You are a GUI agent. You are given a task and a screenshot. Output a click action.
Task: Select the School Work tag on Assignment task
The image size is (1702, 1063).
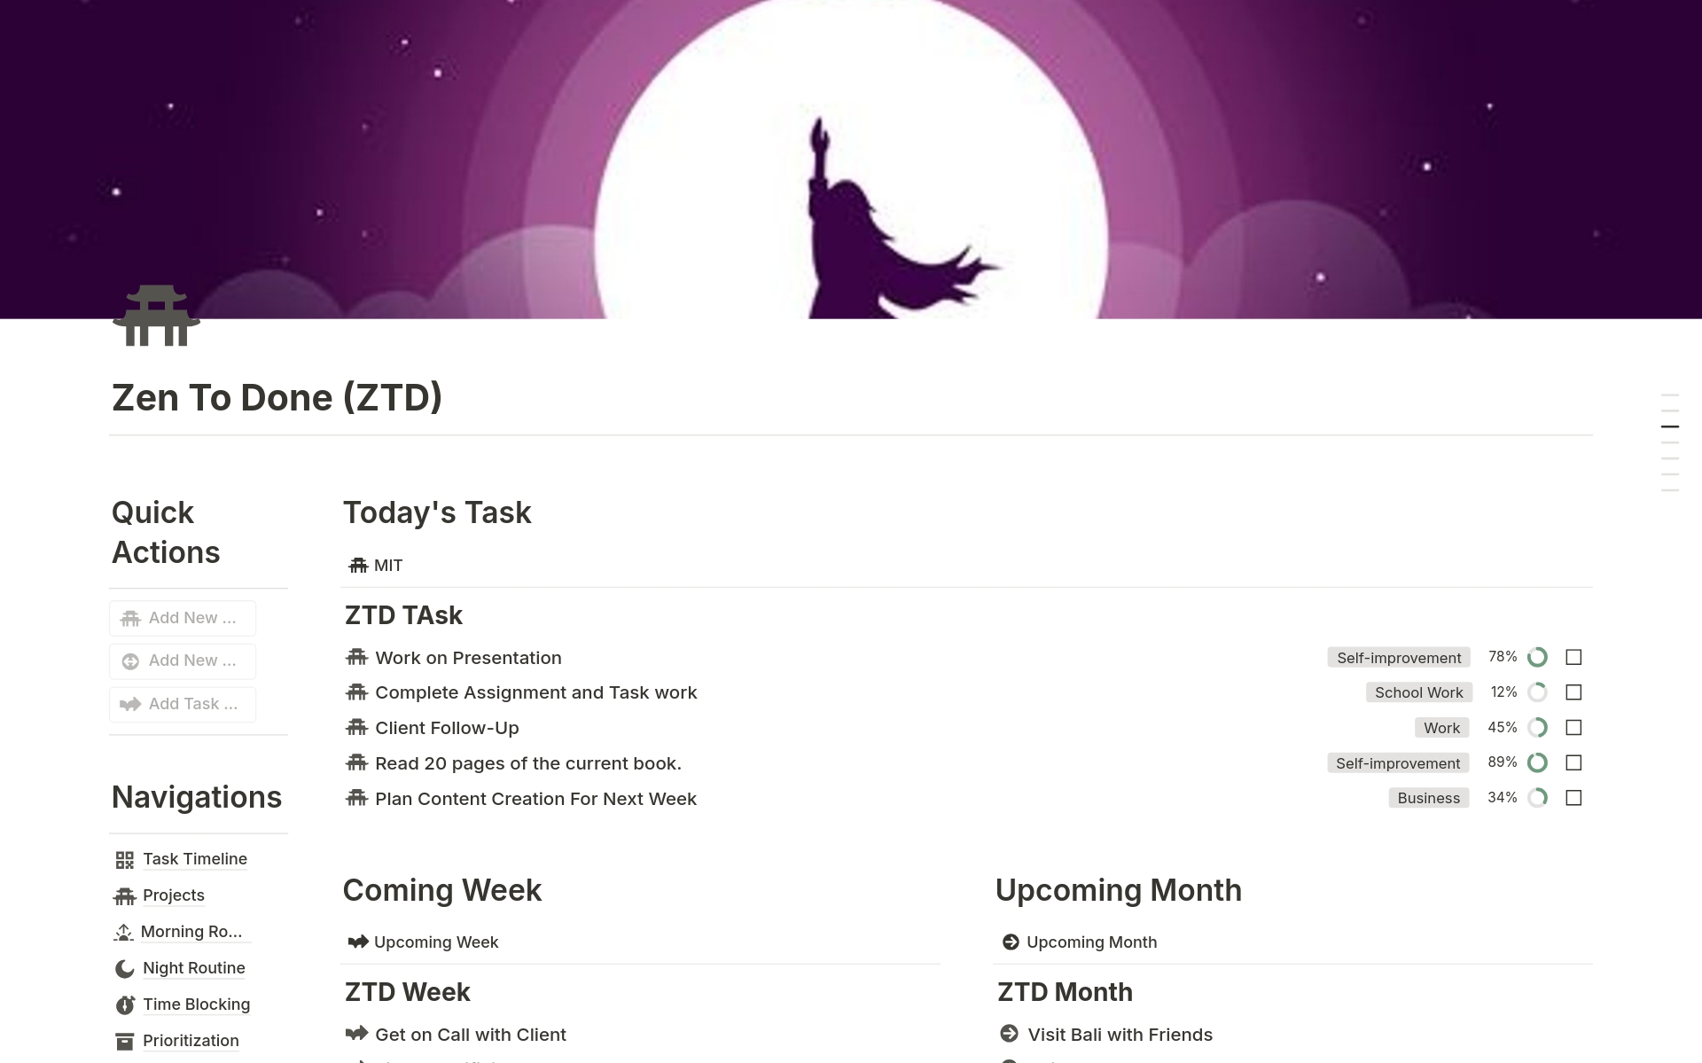coord(1417,692)
